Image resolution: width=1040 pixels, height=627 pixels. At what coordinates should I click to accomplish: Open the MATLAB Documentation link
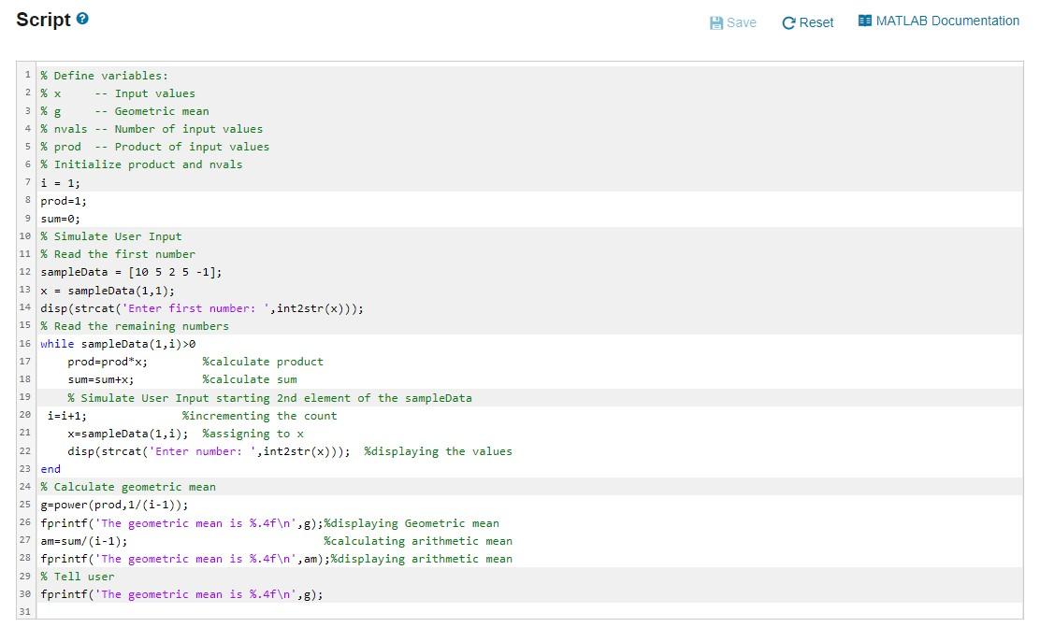click(x=947, y=21)
